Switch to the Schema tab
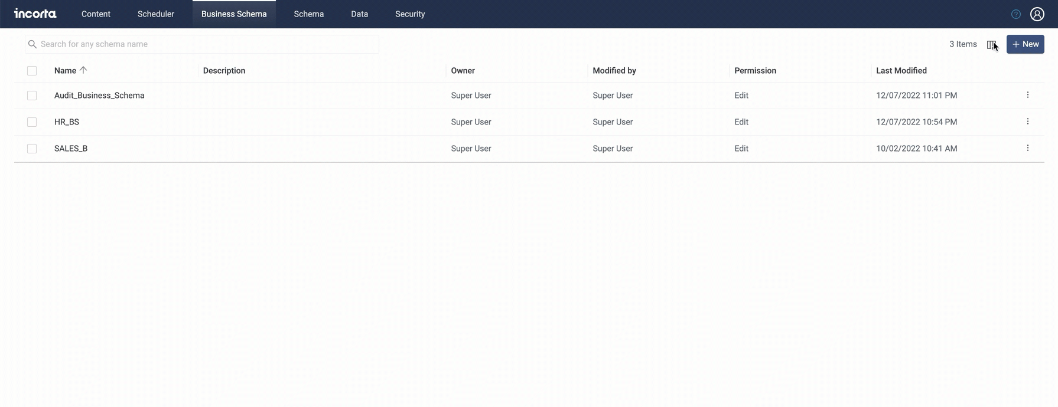Screen dimensions: 1058x407 coord(309,14)
